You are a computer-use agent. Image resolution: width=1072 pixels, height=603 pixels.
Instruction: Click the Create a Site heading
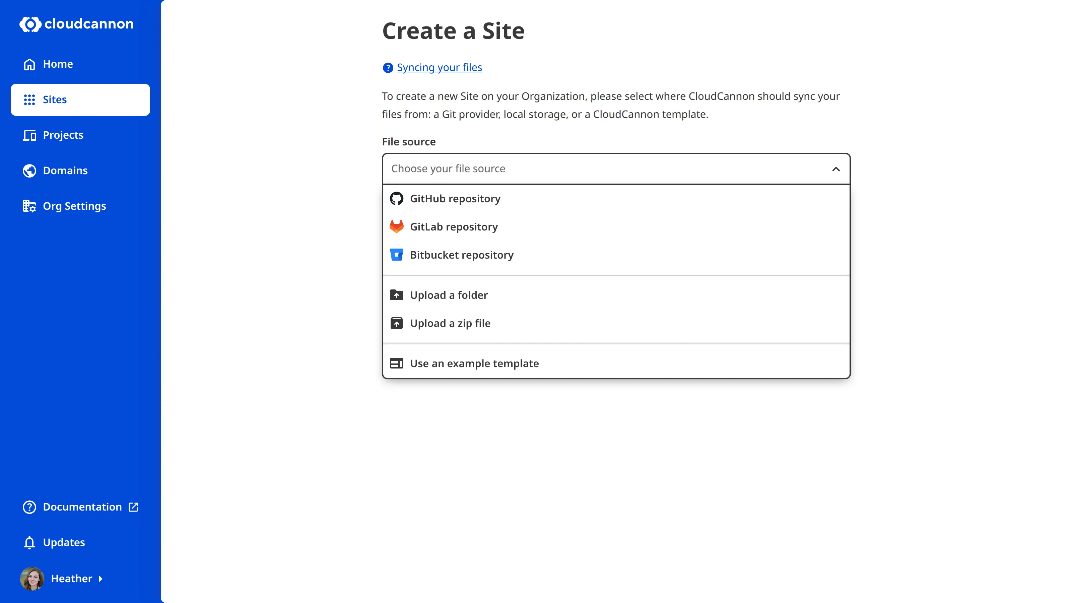coord(453,31)
